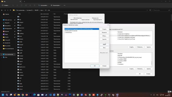Viewport: 172px width, 97px height.
Task: Open the Windows Start menu
Action: point(3,95)
